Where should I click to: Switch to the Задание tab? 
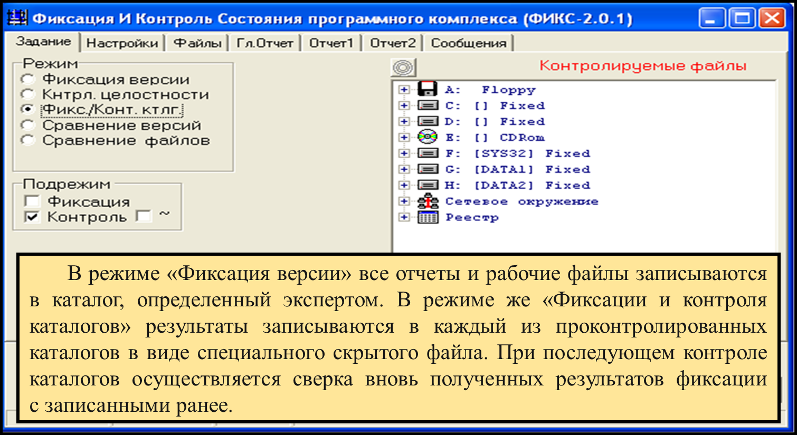(x=43, y=42)
